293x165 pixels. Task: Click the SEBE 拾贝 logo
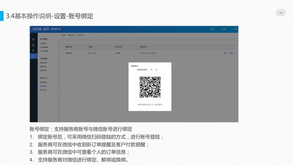[x=41, y=29]
